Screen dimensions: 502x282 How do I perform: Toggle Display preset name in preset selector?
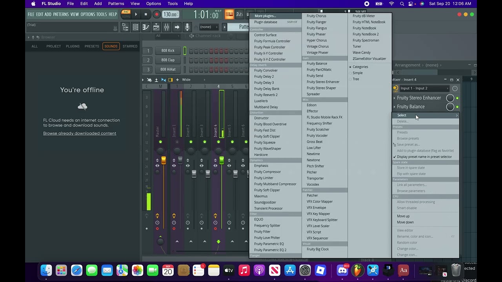(425, 157)
